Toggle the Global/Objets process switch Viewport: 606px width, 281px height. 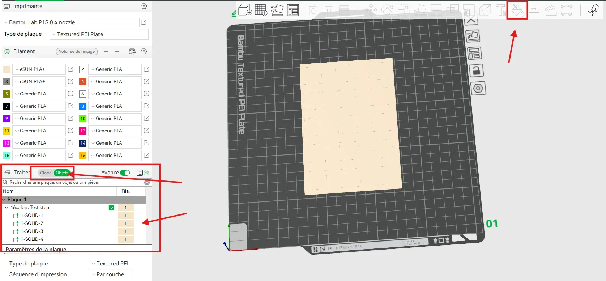55,173
